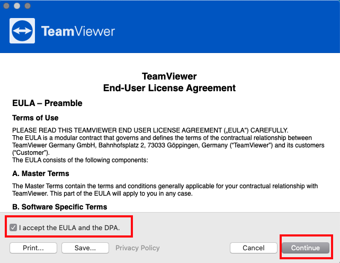The width and height of the screenshot is (340, 263).
Task: Click the TeamViewer wordmark in the header
Action: (78, 31)
